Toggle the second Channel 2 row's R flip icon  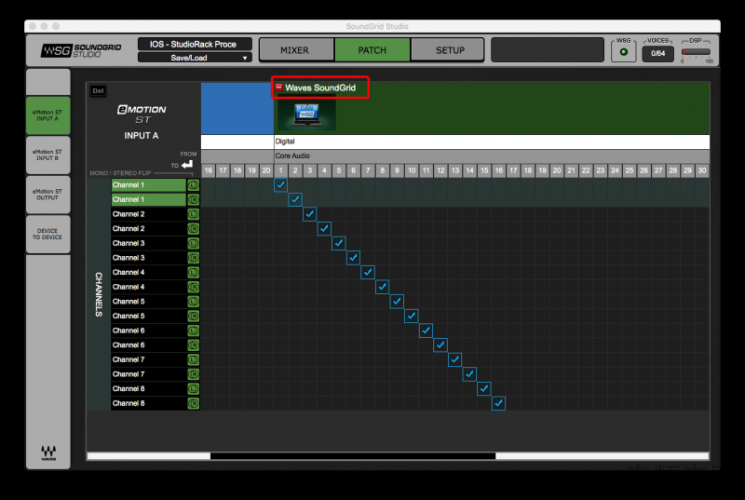coord(194,229)
